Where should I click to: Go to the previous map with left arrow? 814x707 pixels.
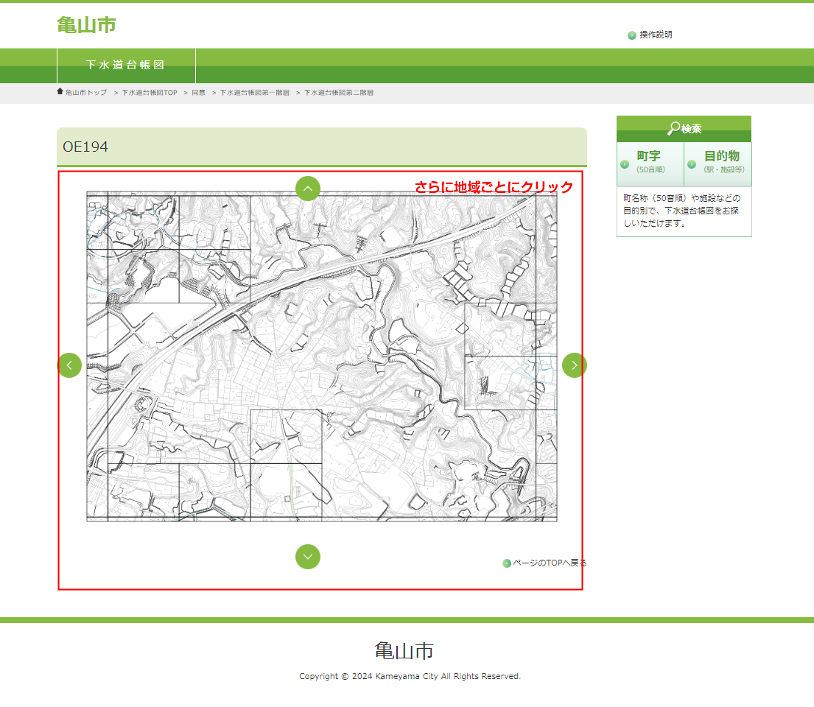[x=69, y=365]
